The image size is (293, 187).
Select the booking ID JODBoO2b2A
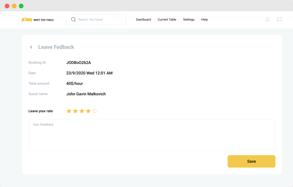pyautogui.click(x=78, y=62)
